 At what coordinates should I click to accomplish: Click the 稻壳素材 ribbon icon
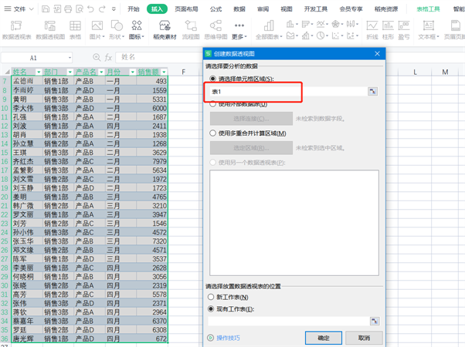pos(164,29)
